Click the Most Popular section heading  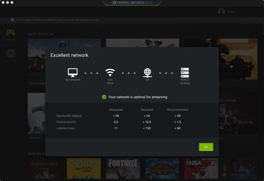[41, 34]
